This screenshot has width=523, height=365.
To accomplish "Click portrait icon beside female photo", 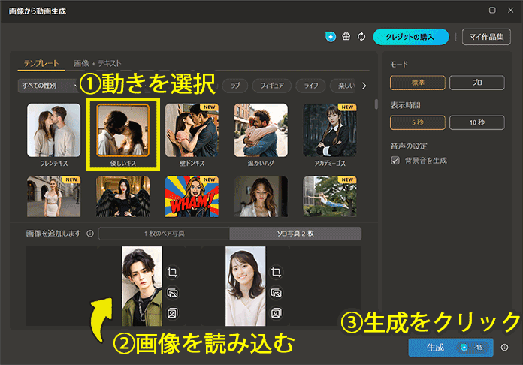I will click(x=276, y=313).
